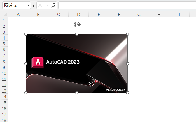Open the Name Box dropdown arrow
Viewport: 196px width, 122px height.
pyautogui.click(x=28, y=6)
